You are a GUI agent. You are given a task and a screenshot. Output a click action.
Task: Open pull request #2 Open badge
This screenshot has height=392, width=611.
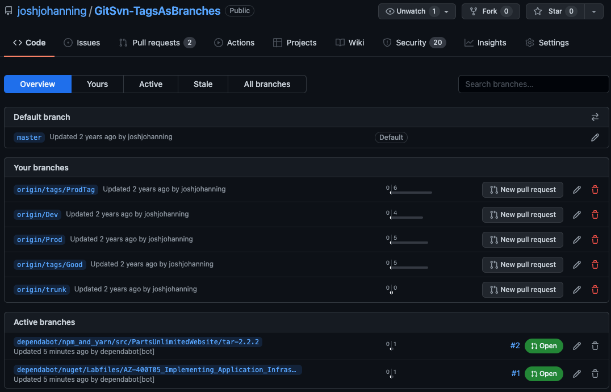543,345
